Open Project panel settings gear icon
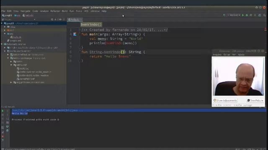 [x=60, y=20]
